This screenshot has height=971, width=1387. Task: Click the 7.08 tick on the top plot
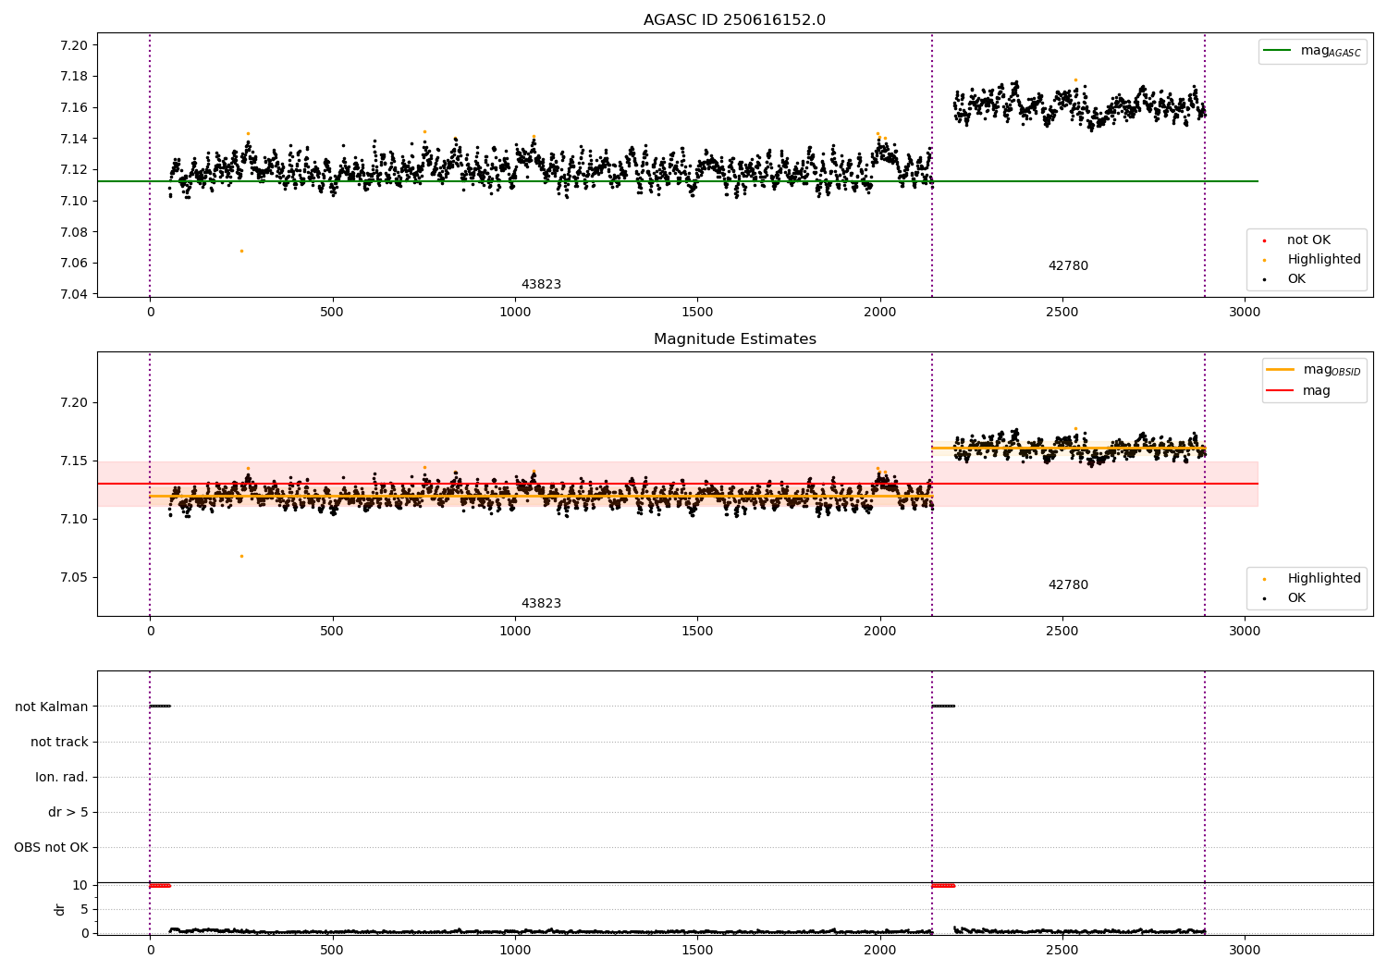click(74, 232)
